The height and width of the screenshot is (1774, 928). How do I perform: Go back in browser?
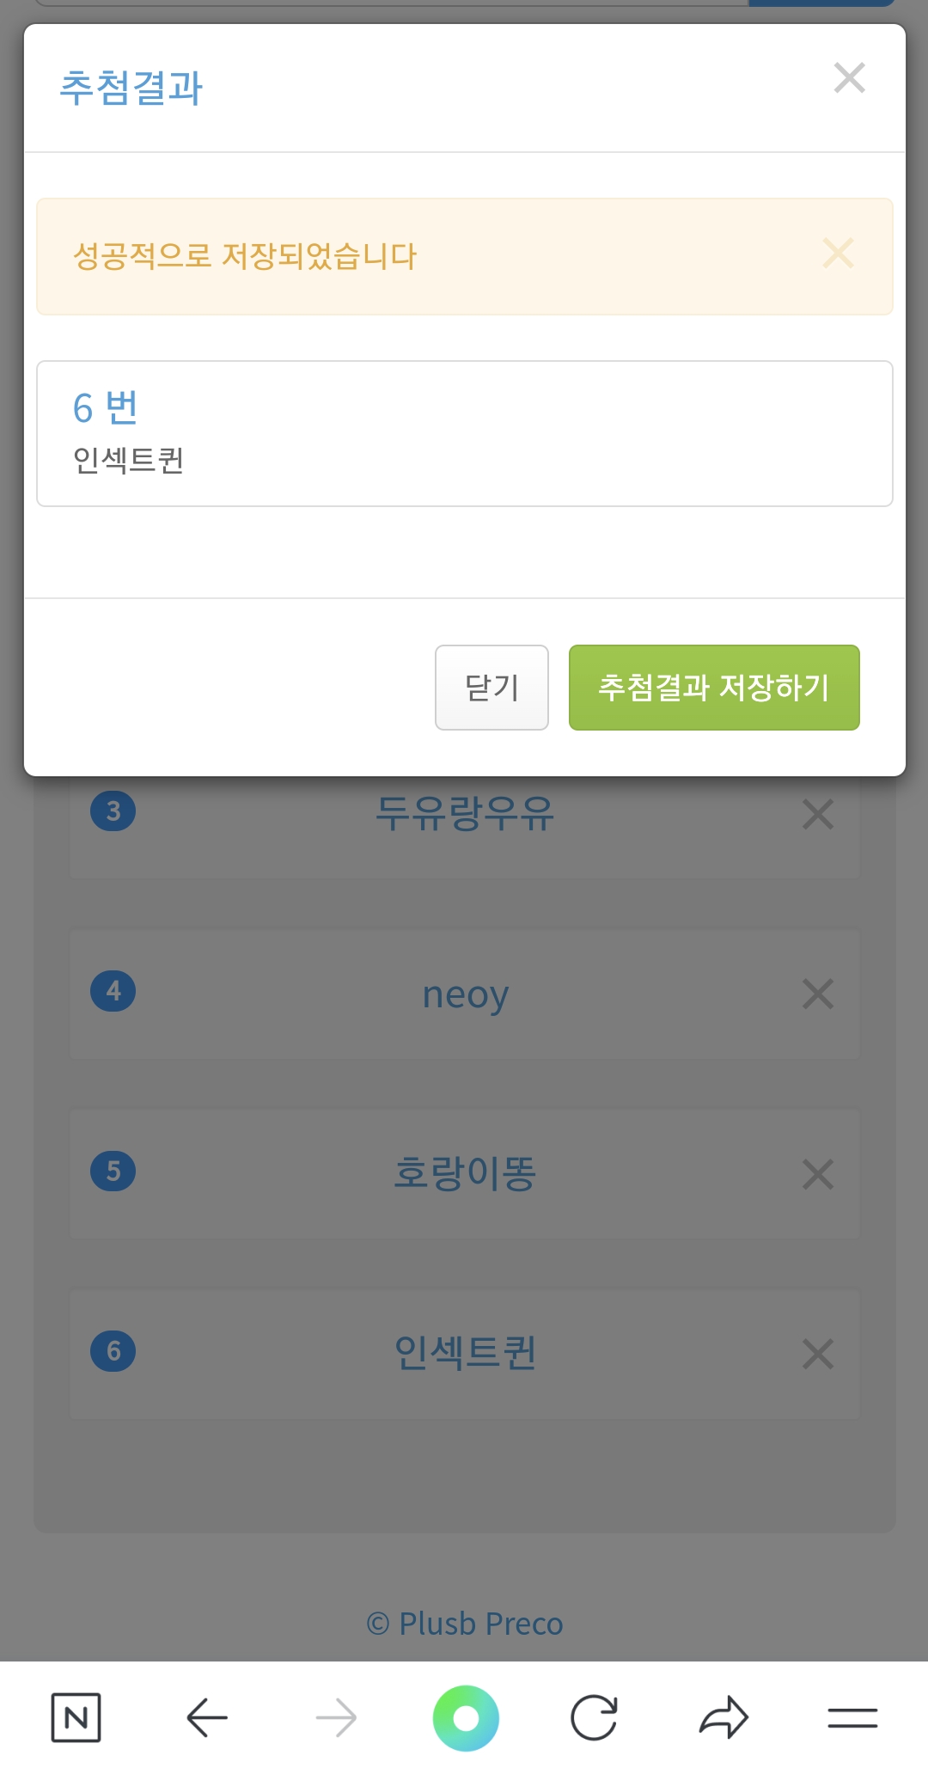206,1717
